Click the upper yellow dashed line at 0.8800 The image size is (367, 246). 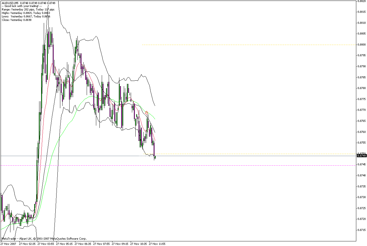tap(249, 45)
